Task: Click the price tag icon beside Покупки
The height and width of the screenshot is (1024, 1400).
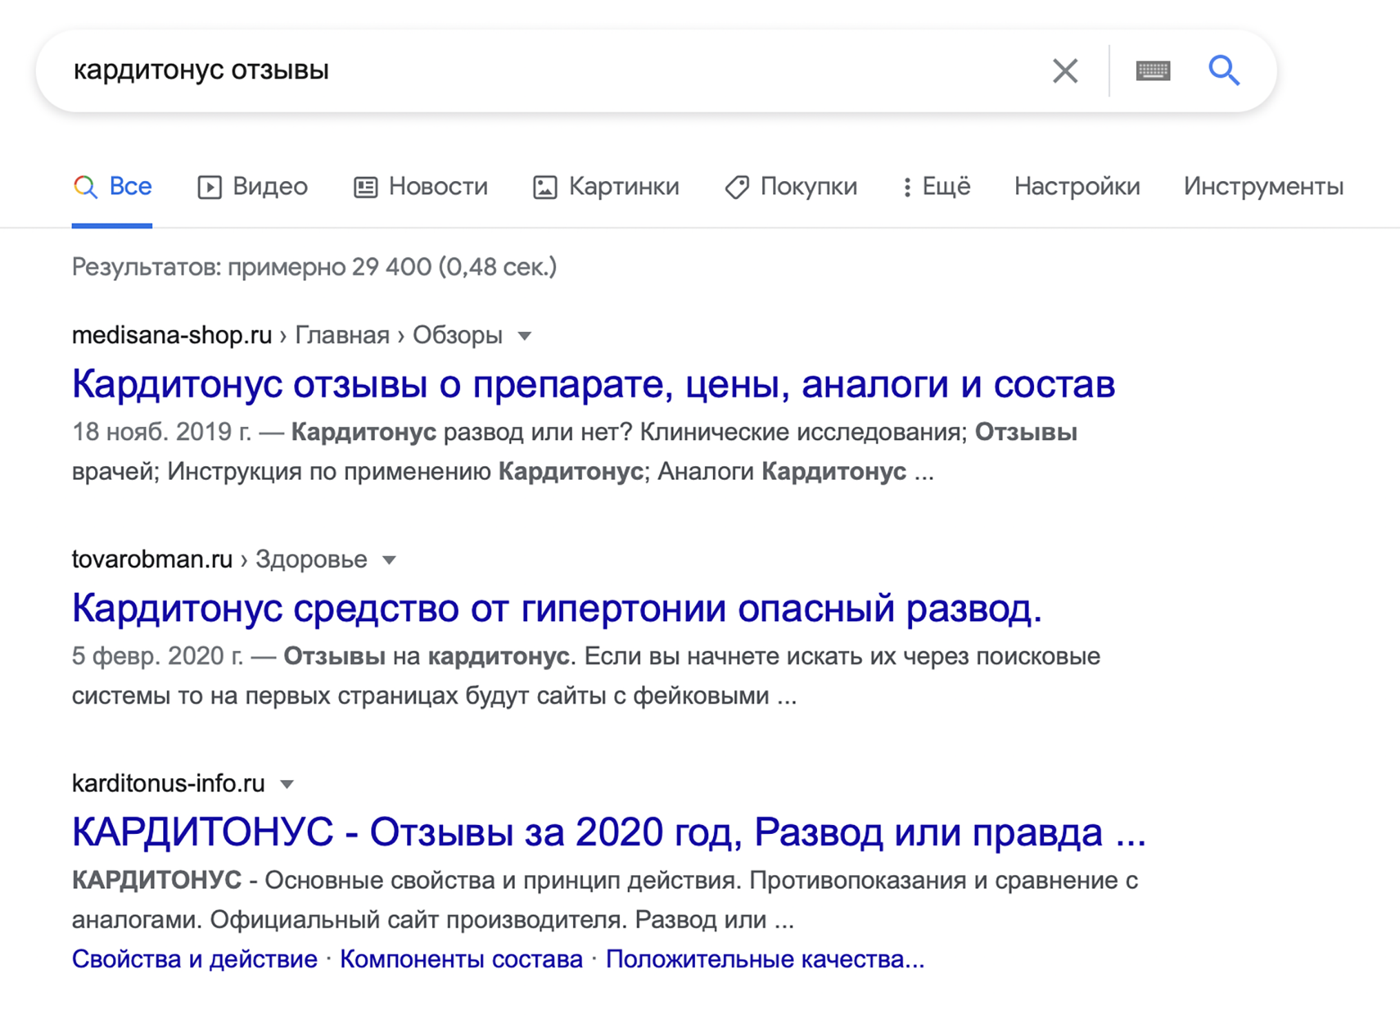Action: click(x=737, y=187)
